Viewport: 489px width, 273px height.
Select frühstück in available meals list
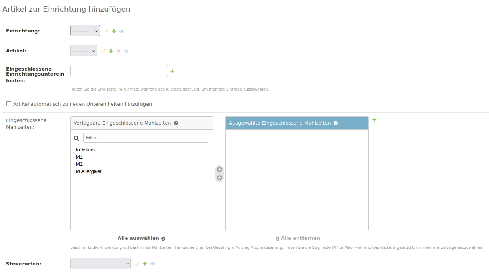pyautogui.click(x=86, y=150)
